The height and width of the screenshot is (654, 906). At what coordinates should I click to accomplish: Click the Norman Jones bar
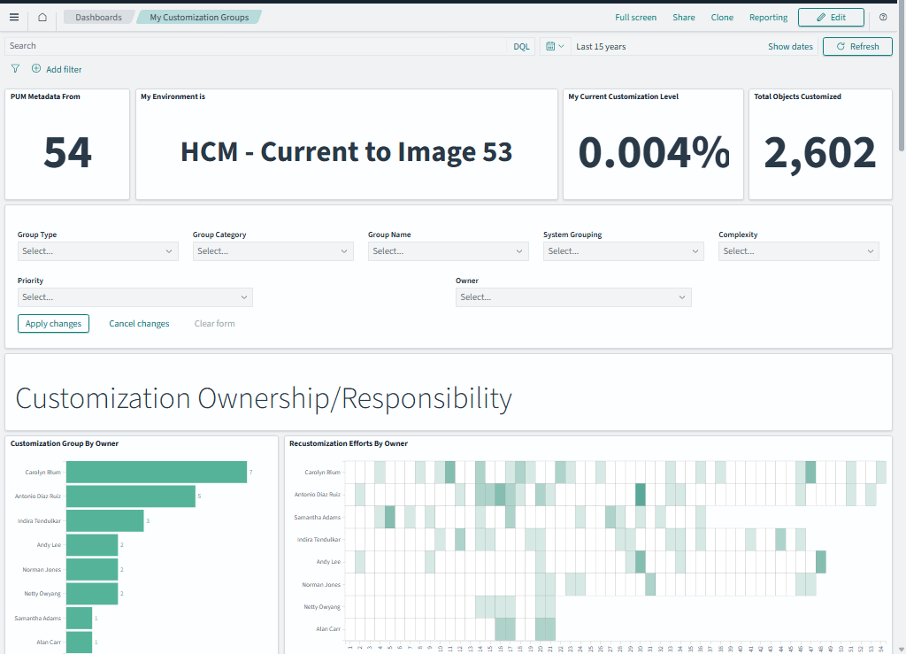(x=92, y=570)
